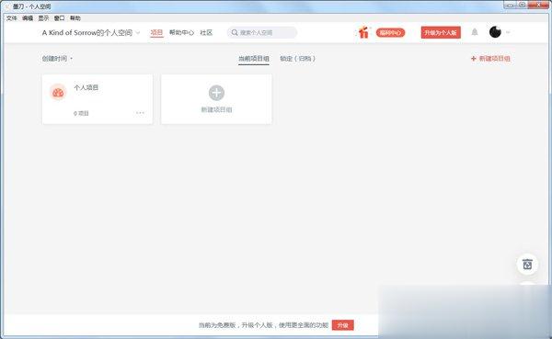Open the 窗口 menu
Viewport: 552px width, 339px height.
pyautogui.click(x=59, y=18)
